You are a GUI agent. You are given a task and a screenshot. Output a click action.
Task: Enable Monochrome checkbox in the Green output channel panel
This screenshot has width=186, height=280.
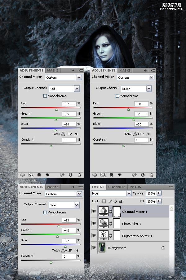117,96
